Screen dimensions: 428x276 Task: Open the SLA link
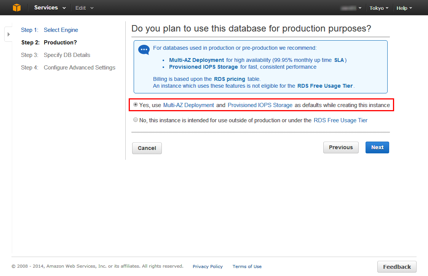coord(339,60)
